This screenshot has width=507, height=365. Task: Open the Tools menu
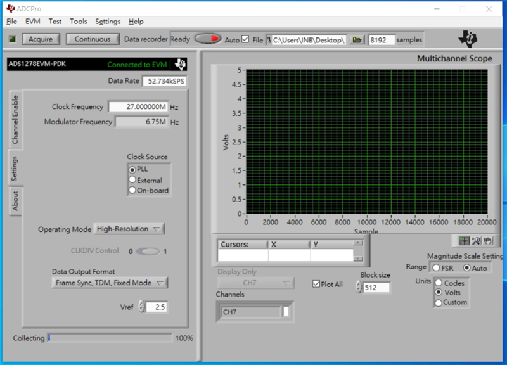(x=78, y=21)
